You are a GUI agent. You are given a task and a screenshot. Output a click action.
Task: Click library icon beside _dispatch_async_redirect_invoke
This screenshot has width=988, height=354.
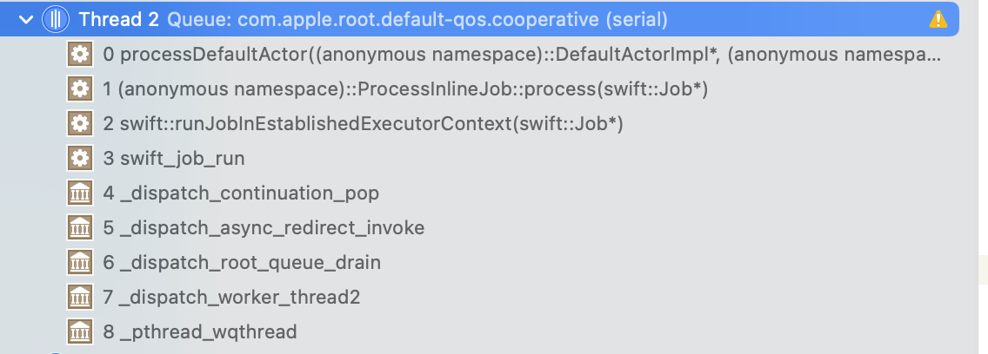coord(80,227)
